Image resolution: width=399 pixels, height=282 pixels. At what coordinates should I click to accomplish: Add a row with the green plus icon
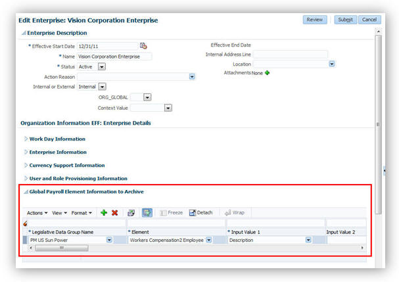tap(104, 212)
